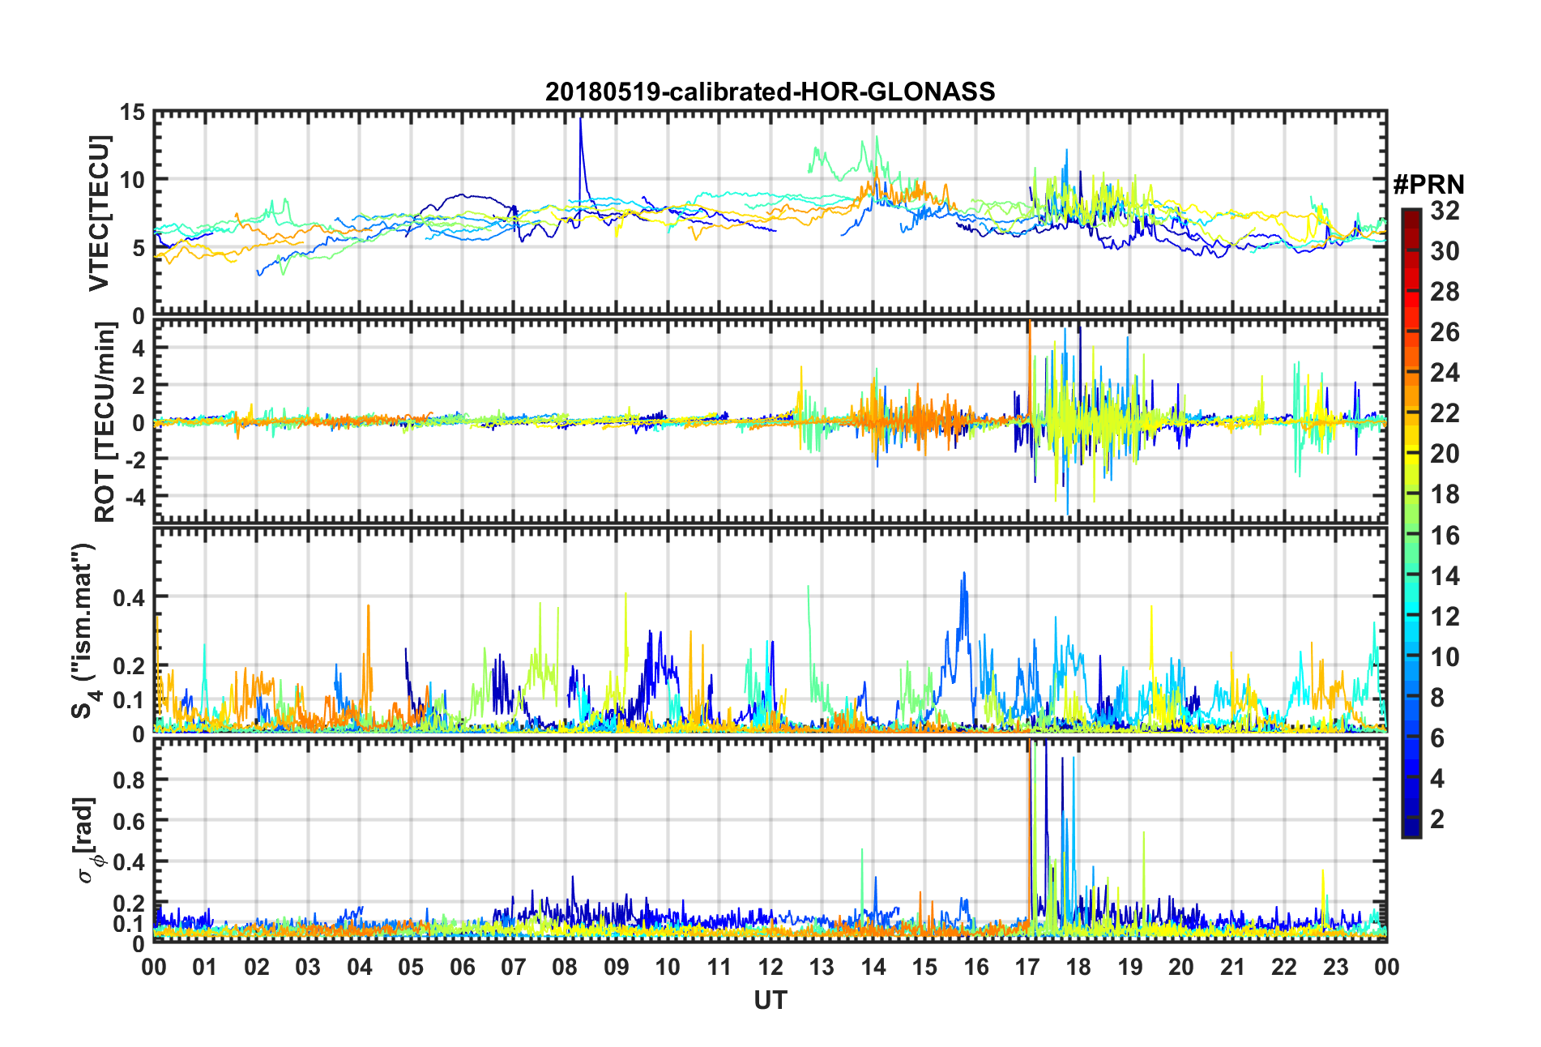
Task: Click the colorbar tick label 32
Action: (x=1445, y=211)
